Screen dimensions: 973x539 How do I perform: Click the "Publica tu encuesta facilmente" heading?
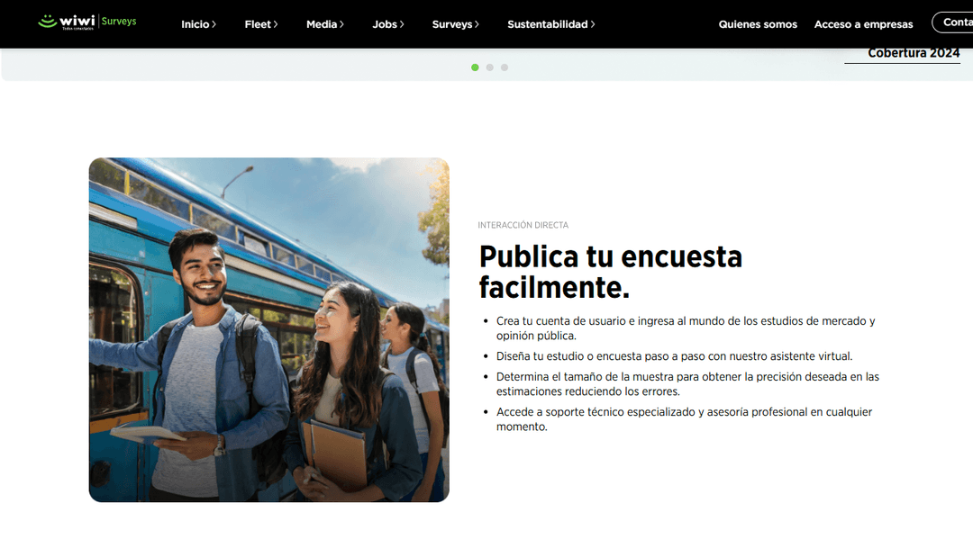pyautogui.click(x=610, y=272)
